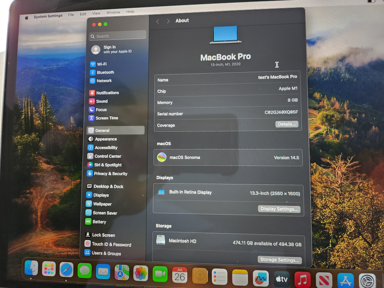Click the Details button for Coverage
The image size is (384, 288).
pyautogui.click(x=286, y=124)
